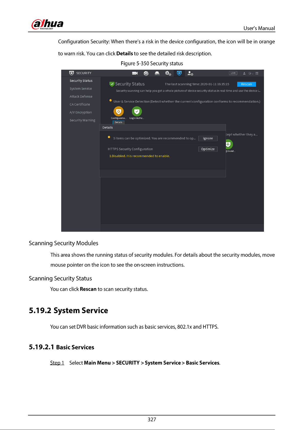
Task: Click the LIVE view button
Action: tap(233, 73)
